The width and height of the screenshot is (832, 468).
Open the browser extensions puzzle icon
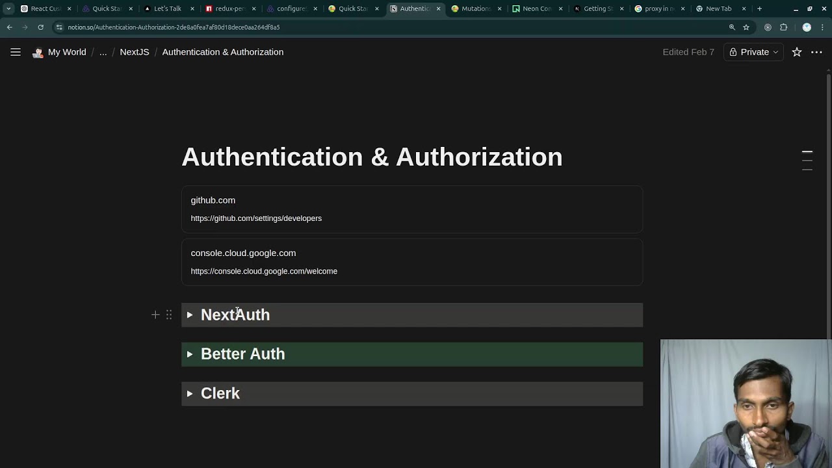(x=783, y=27)
